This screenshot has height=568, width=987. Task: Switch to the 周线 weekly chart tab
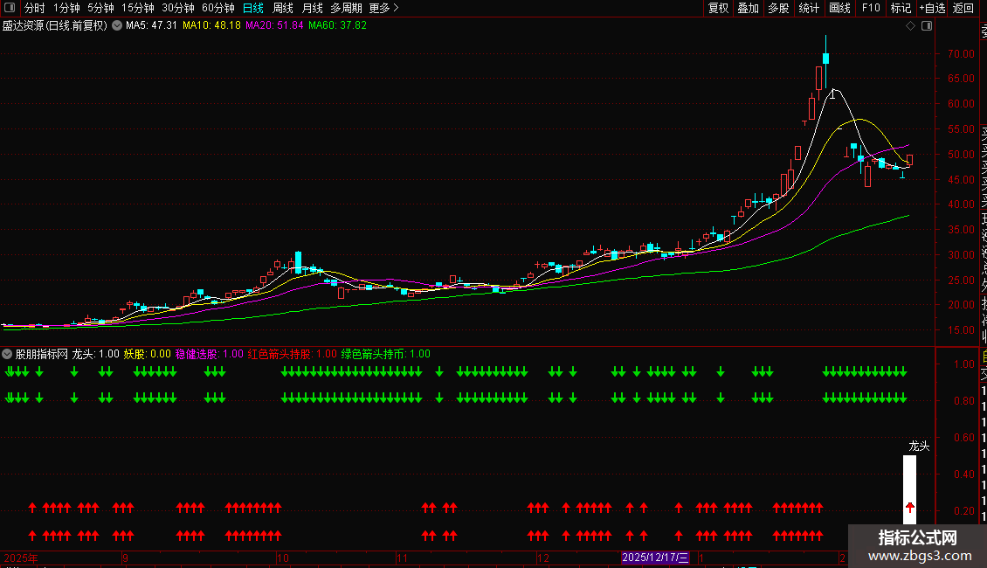point(283,8)
